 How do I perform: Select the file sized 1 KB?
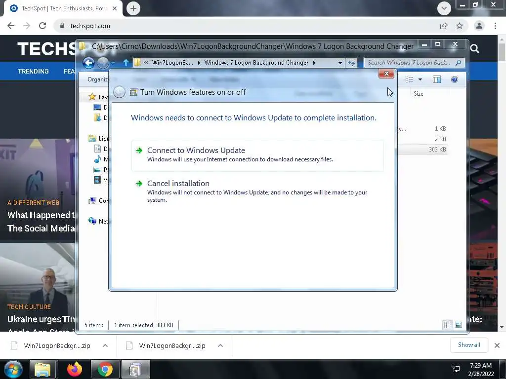(423, 129)
